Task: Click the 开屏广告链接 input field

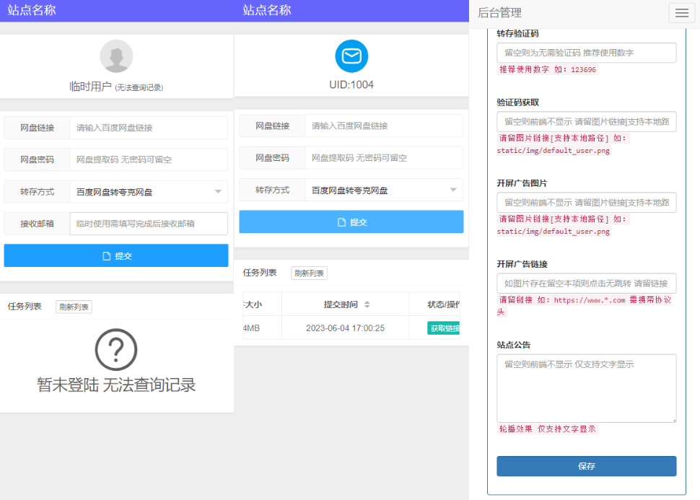Action: tap(585, 282)
